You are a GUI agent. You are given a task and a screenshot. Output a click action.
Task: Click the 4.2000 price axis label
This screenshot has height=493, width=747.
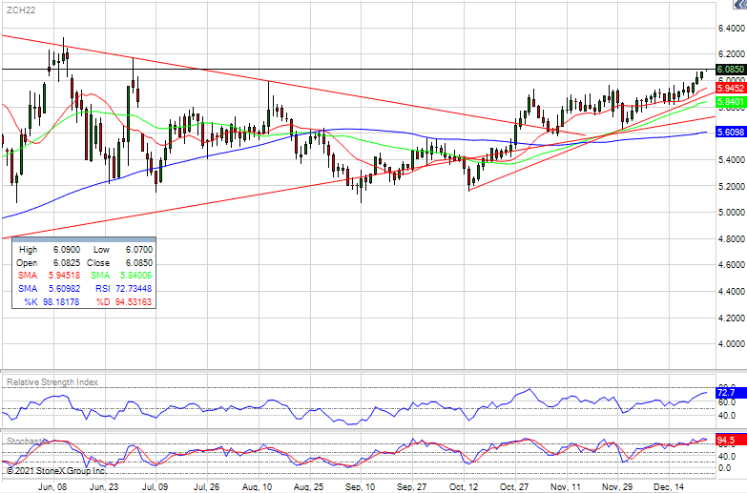(732, 318)
